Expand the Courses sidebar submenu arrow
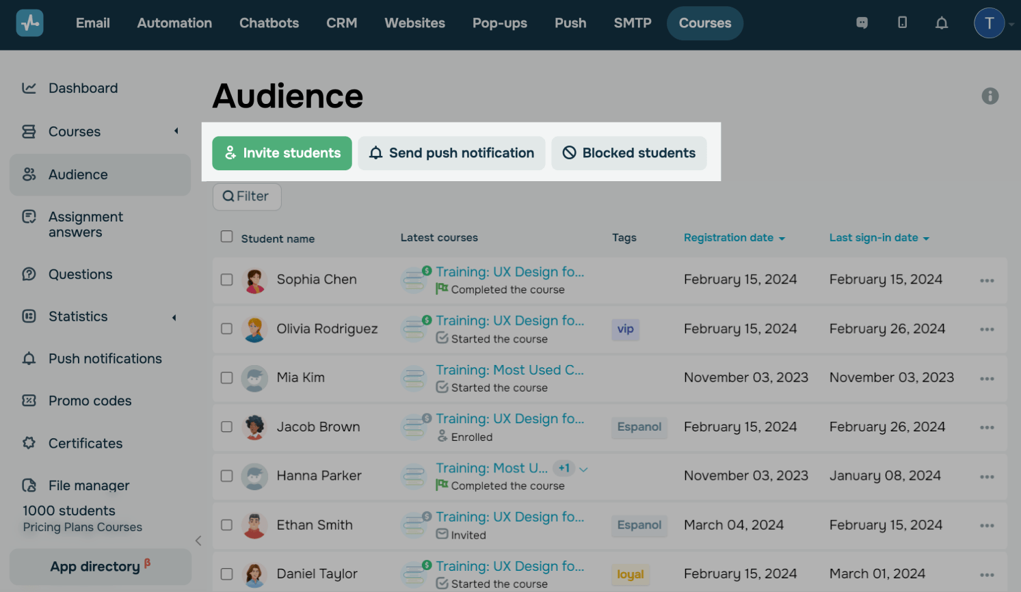Image resolution: width=1021 pixels, height=592 pixels. click(176, 131)
